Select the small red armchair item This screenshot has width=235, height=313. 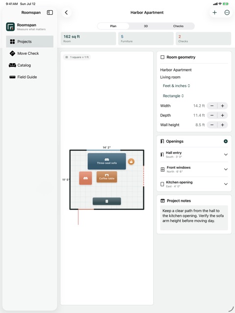tap(86, 178)
